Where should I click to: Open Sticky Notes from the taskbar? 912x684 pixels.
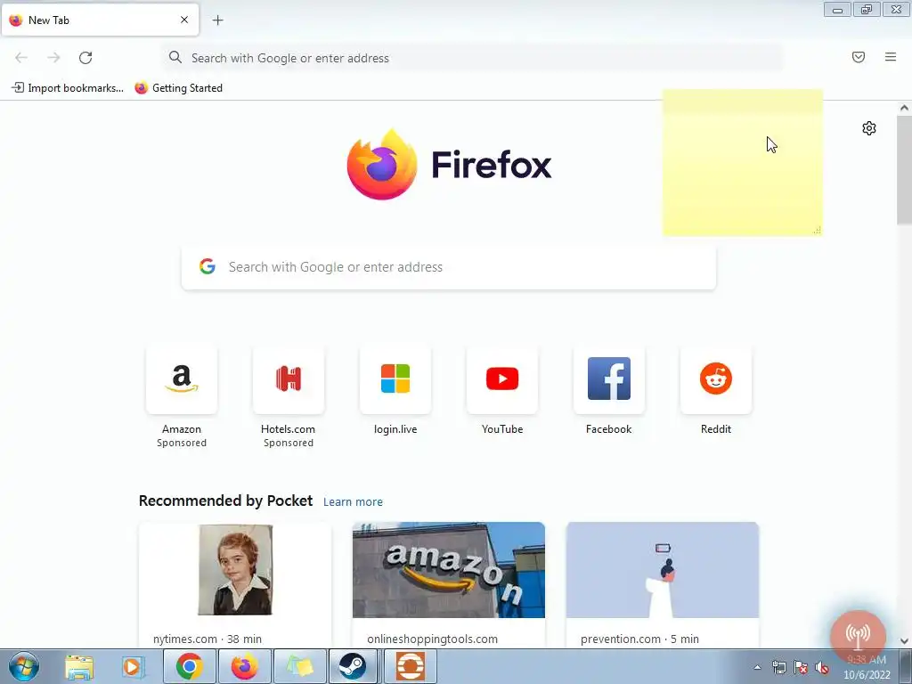click(x=300, y=666)
